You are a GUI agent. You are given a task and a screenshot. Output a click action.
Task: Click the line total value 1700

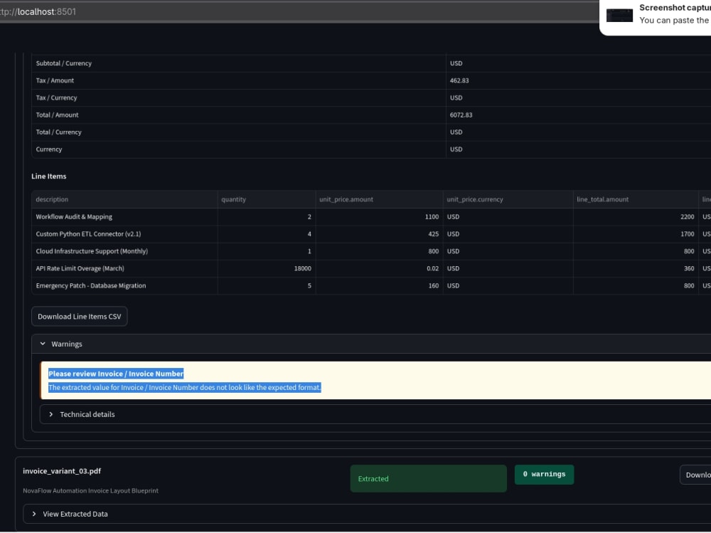coord(687,234)
